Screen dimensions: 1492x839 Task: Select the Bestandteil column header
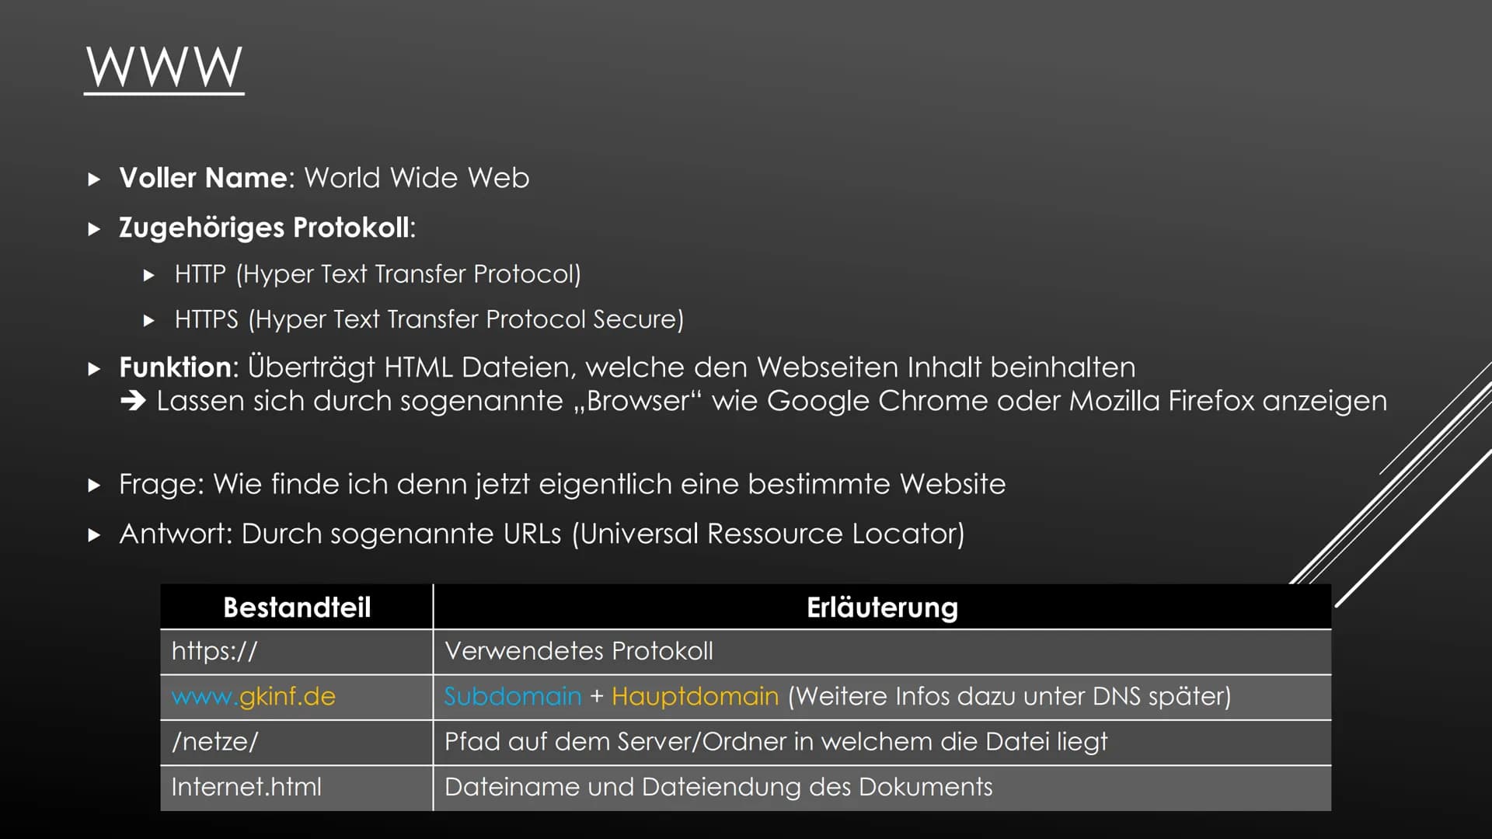coord(297,607)
